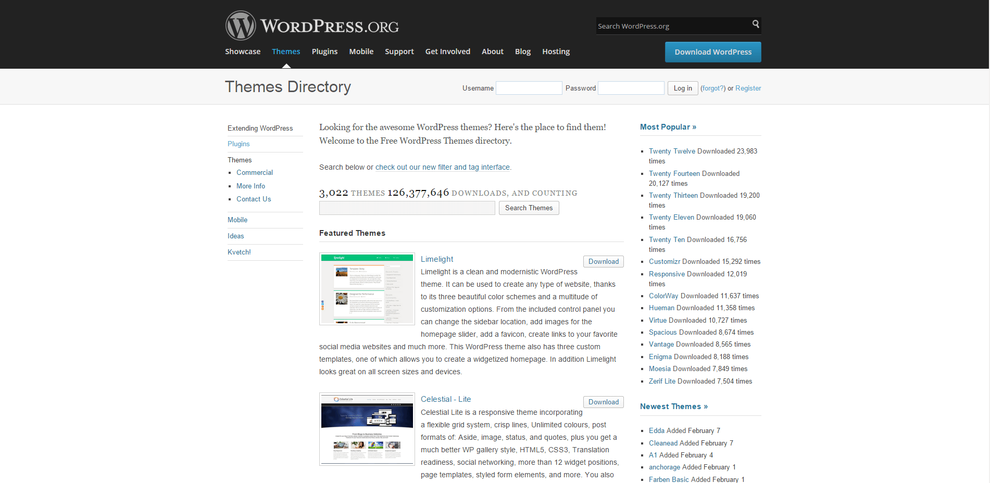990x483 pixels.
Task: Open the Zerif Lite theme link
Action: point(662,382)
